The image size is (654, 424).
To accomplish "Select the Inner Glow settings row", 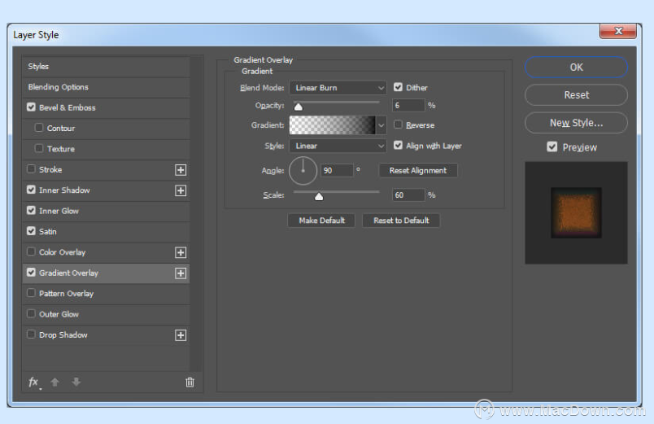I will click(106, 211).
